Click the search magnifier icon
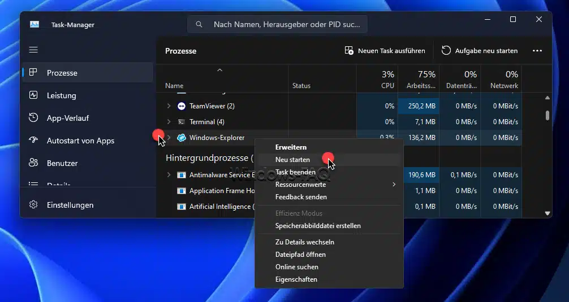Image resolution: width=569 pixels, height=302 pixels. 199,24
